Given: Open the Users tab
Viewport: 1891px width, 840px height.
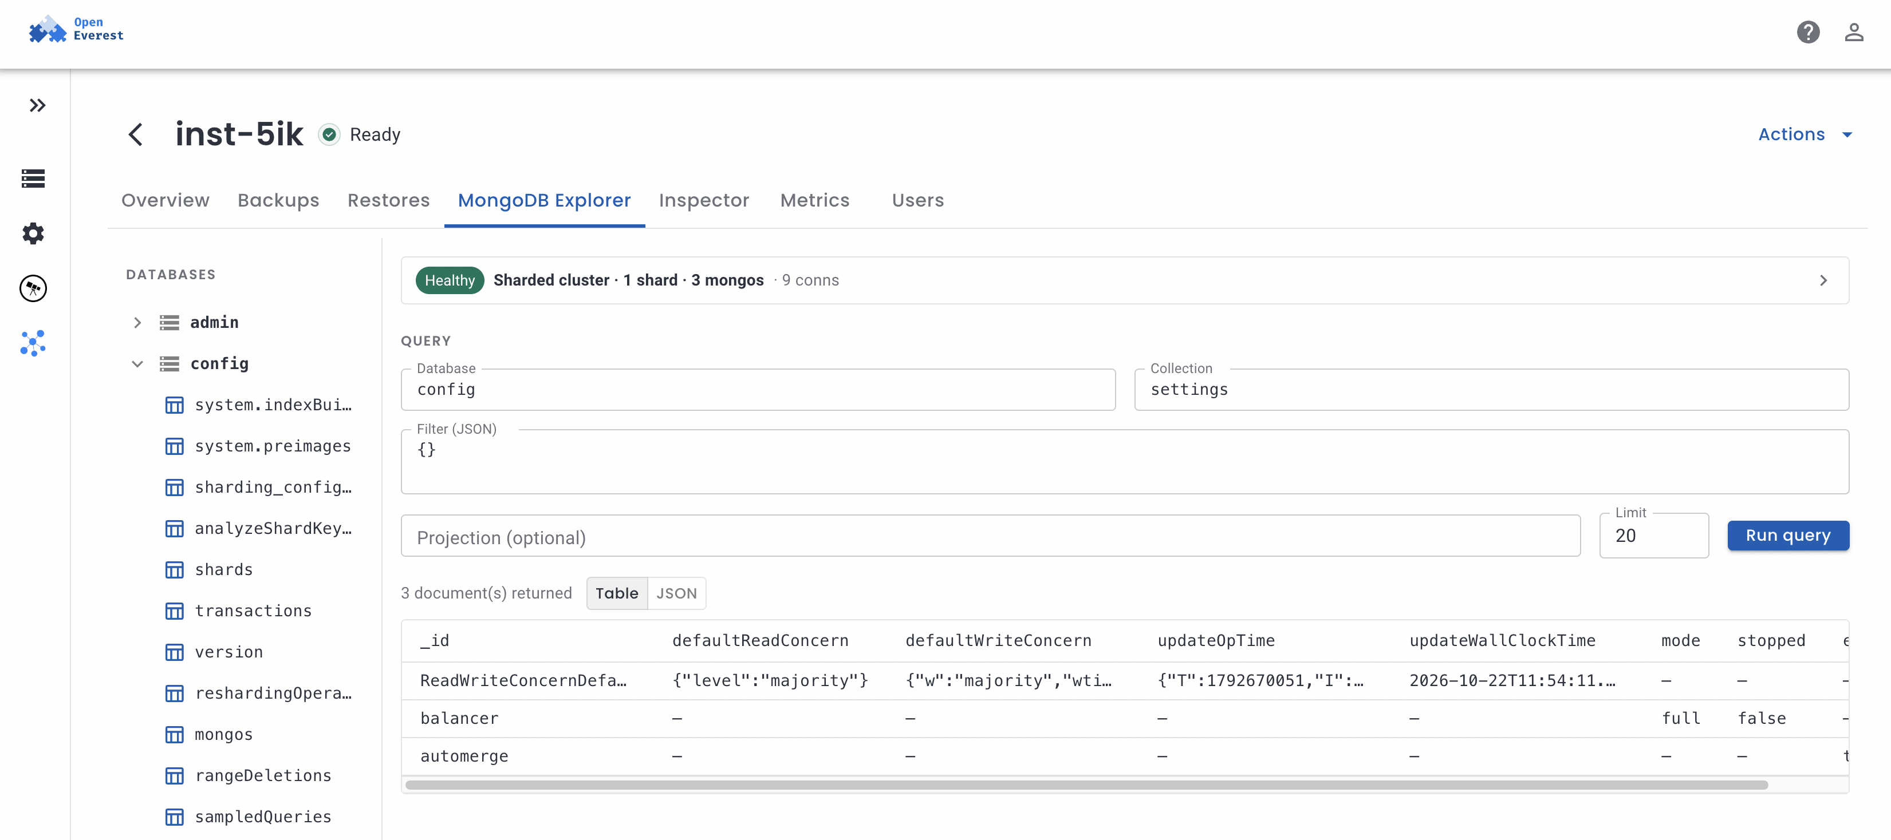Looking at the screenshot, I should [917, 200].
